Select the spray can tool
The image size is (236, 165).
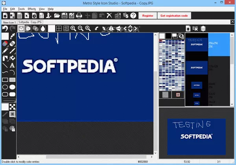coord(5,58)
